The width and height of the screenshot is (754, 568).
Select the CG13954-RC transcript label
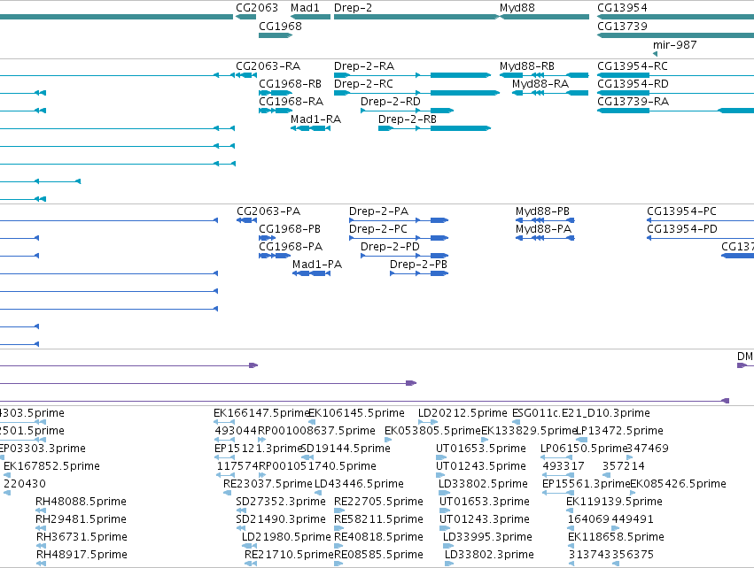tap(633, 66)
